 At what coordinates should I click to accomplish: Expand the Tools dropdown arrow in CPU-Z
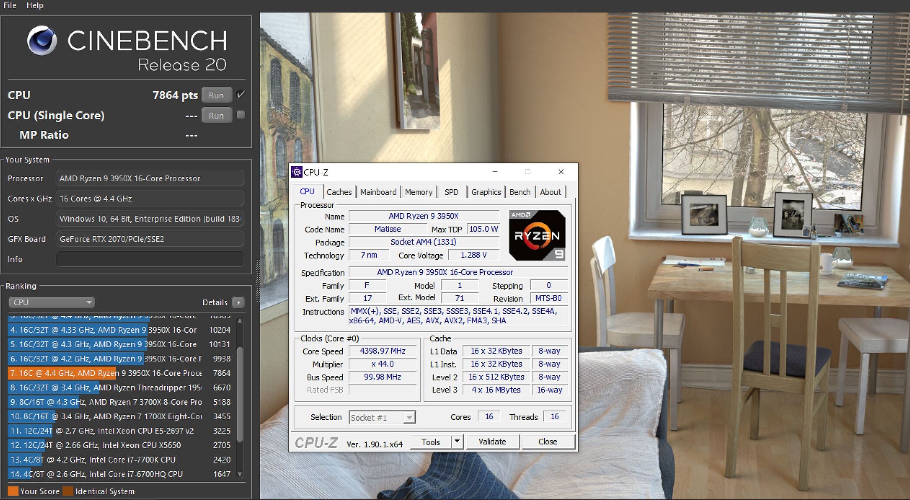(457, 442)
